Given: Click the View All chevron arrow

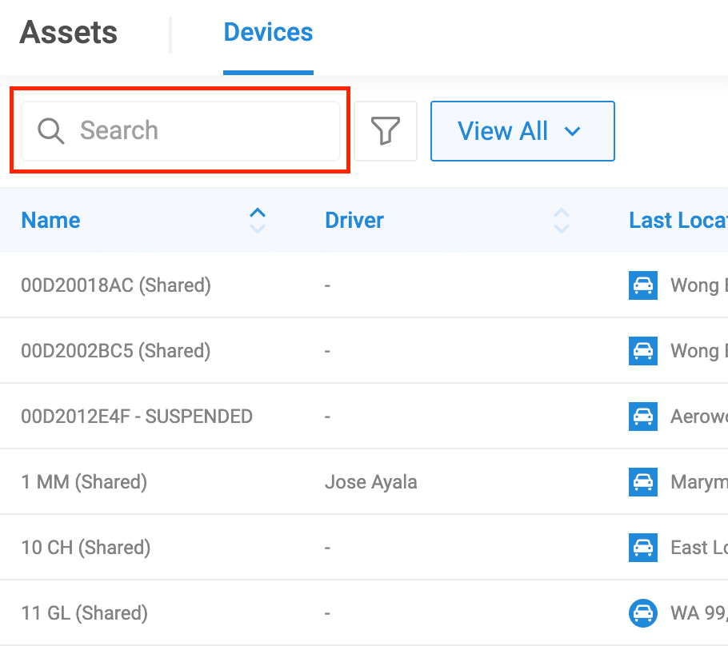Looking at the screenshot, I should [x=573, y=131].
